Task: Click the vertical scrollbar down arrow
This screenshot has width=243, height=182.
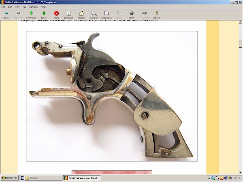Action: 240,172
